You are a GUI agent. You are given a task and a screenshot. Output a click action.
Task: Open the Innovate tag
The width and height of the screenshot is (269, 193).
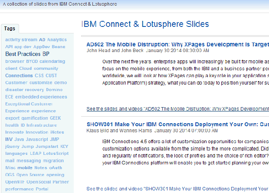click(15, 132)
